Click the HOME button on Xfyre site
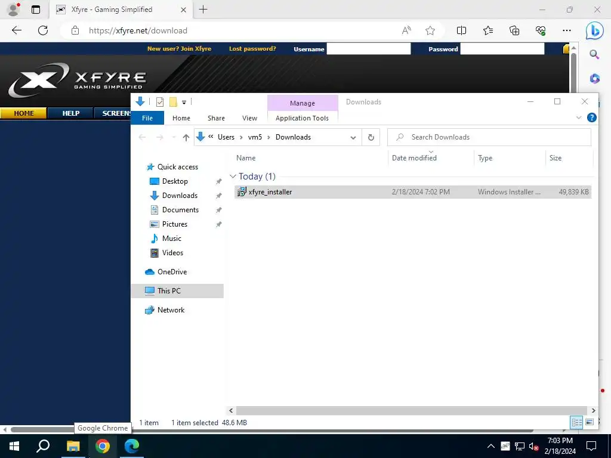611x458 pixels. click(23, 113)
